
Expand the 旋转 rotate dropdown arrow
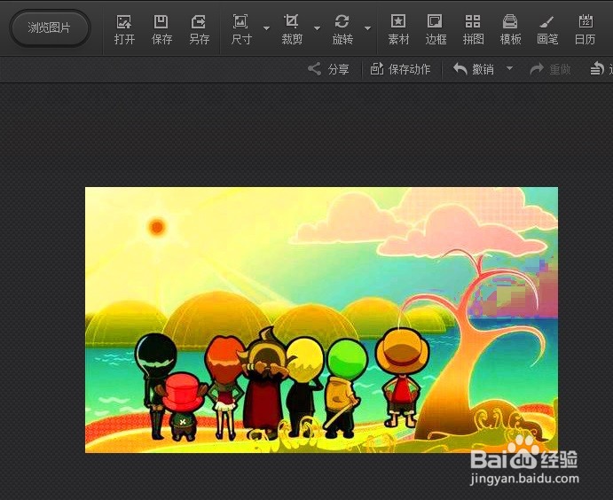[x=367, y=28]
